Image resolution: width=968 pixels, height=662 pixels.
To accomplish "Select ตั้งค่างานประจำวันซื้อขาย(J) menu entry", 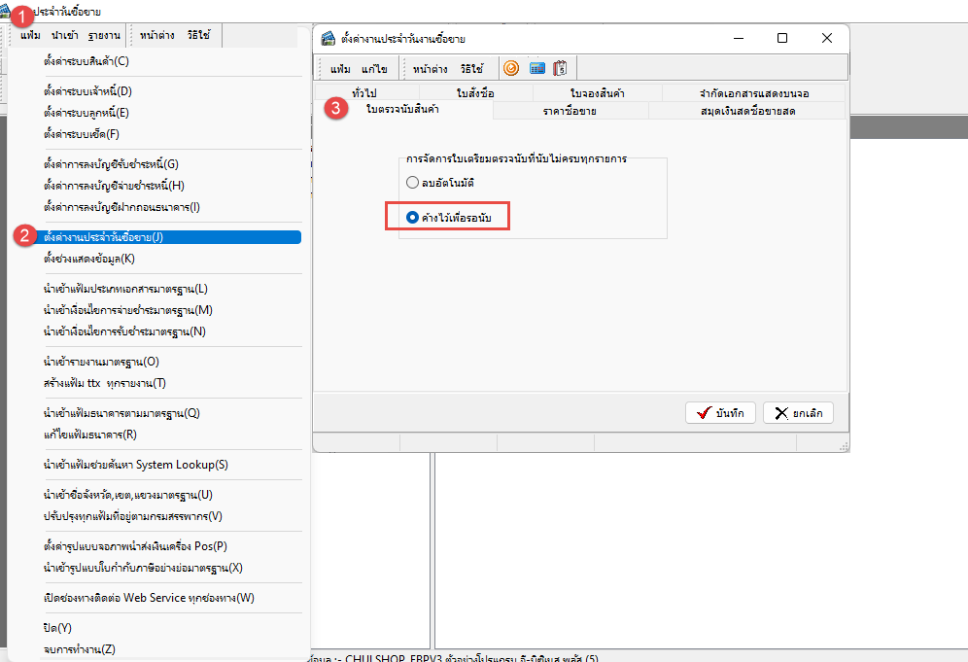I will point(103,237).
